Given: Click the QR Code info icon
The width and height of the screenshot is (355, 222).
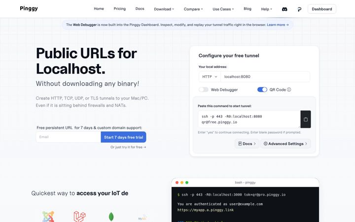Looking at the screenshot, I should pos(289,90).
